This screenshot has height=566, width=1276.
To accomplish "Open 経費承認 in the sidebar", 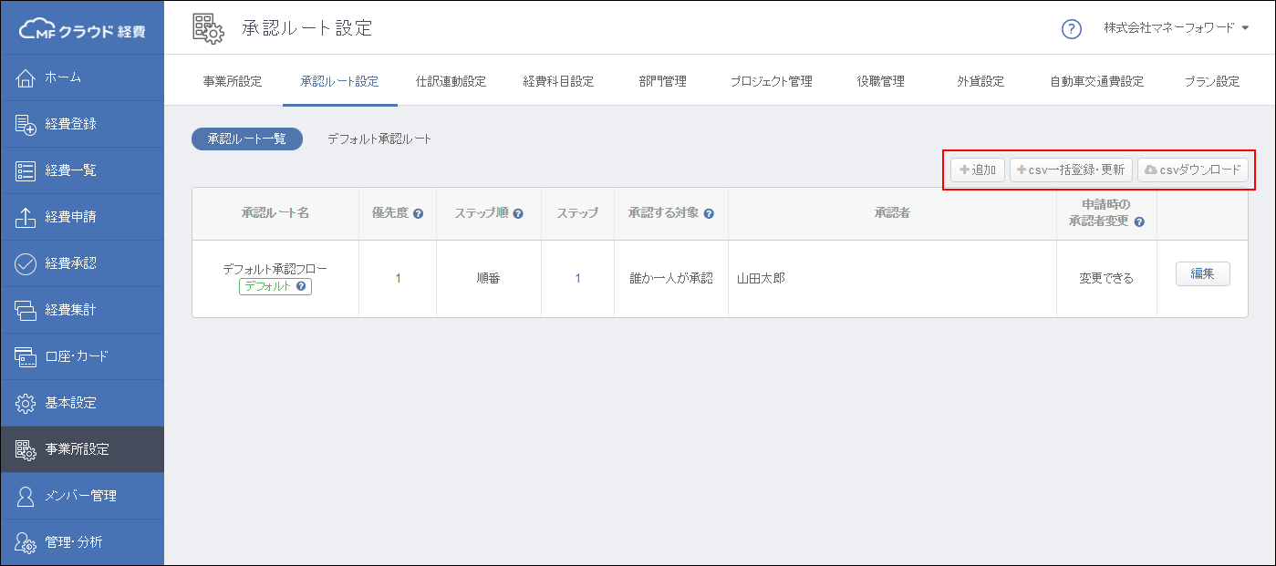I will 82,263.
